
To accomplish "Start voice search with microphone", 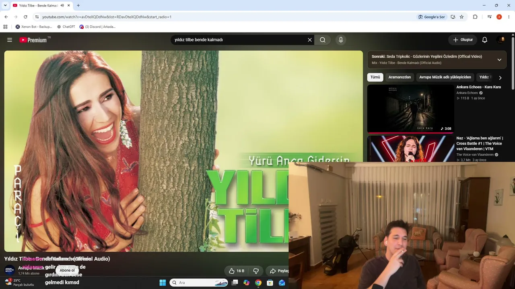I will coord(341,40).
